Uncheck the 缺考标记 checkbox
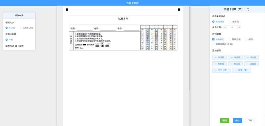Image resolution: width=265 pixels, height=126 pixels. [x=213, y=39]
